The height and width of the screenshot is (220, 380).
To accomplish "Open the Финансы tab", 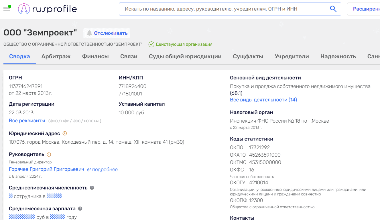I will pyautogui.click(x=95, y=56).
